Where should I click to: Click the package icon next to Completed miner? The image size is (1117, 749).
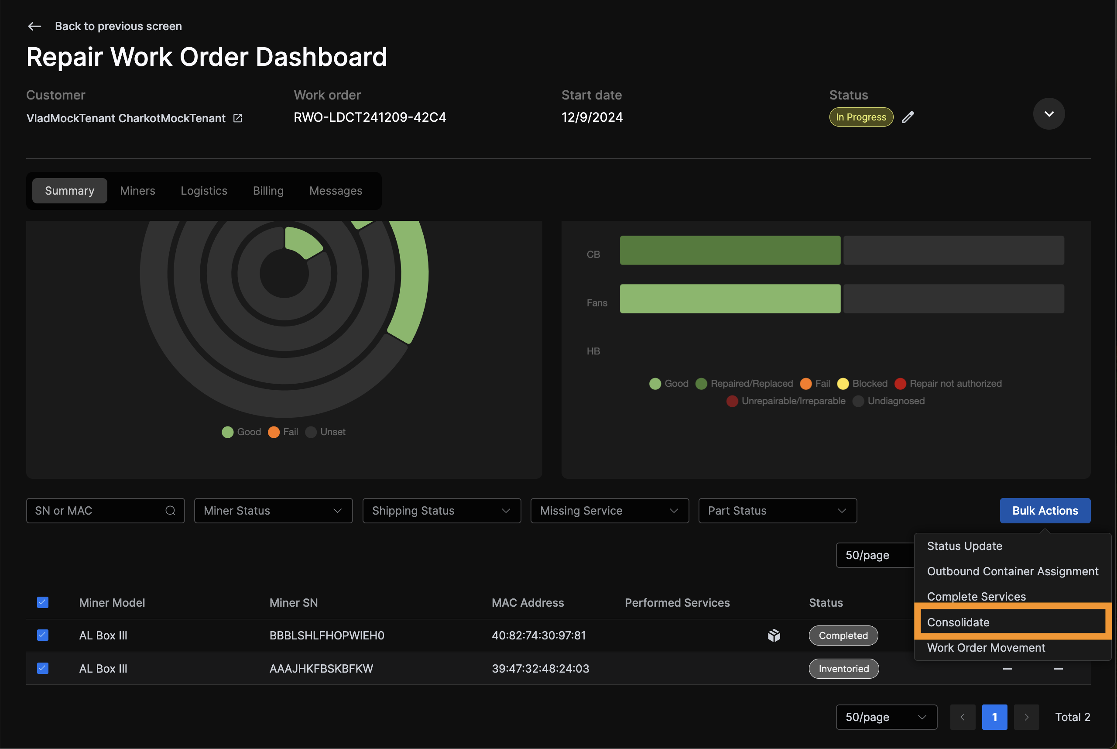coord(773,636)
